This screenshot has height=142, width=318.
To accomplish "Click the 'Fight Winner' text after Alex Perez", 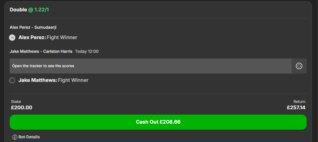I will pyautogui.click(x=62, y=37).
